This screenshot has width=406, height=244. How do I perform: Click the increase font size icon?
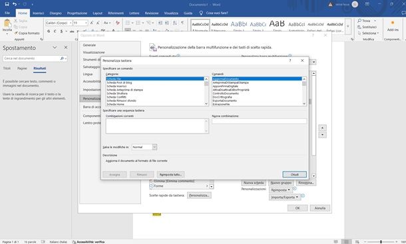(92, 23)
